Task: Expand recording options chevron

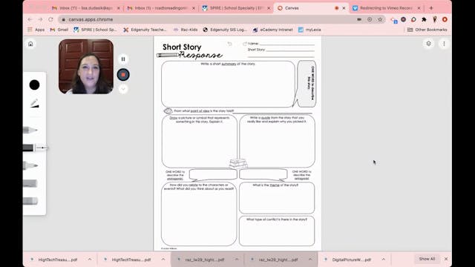Action: (123, 89)
